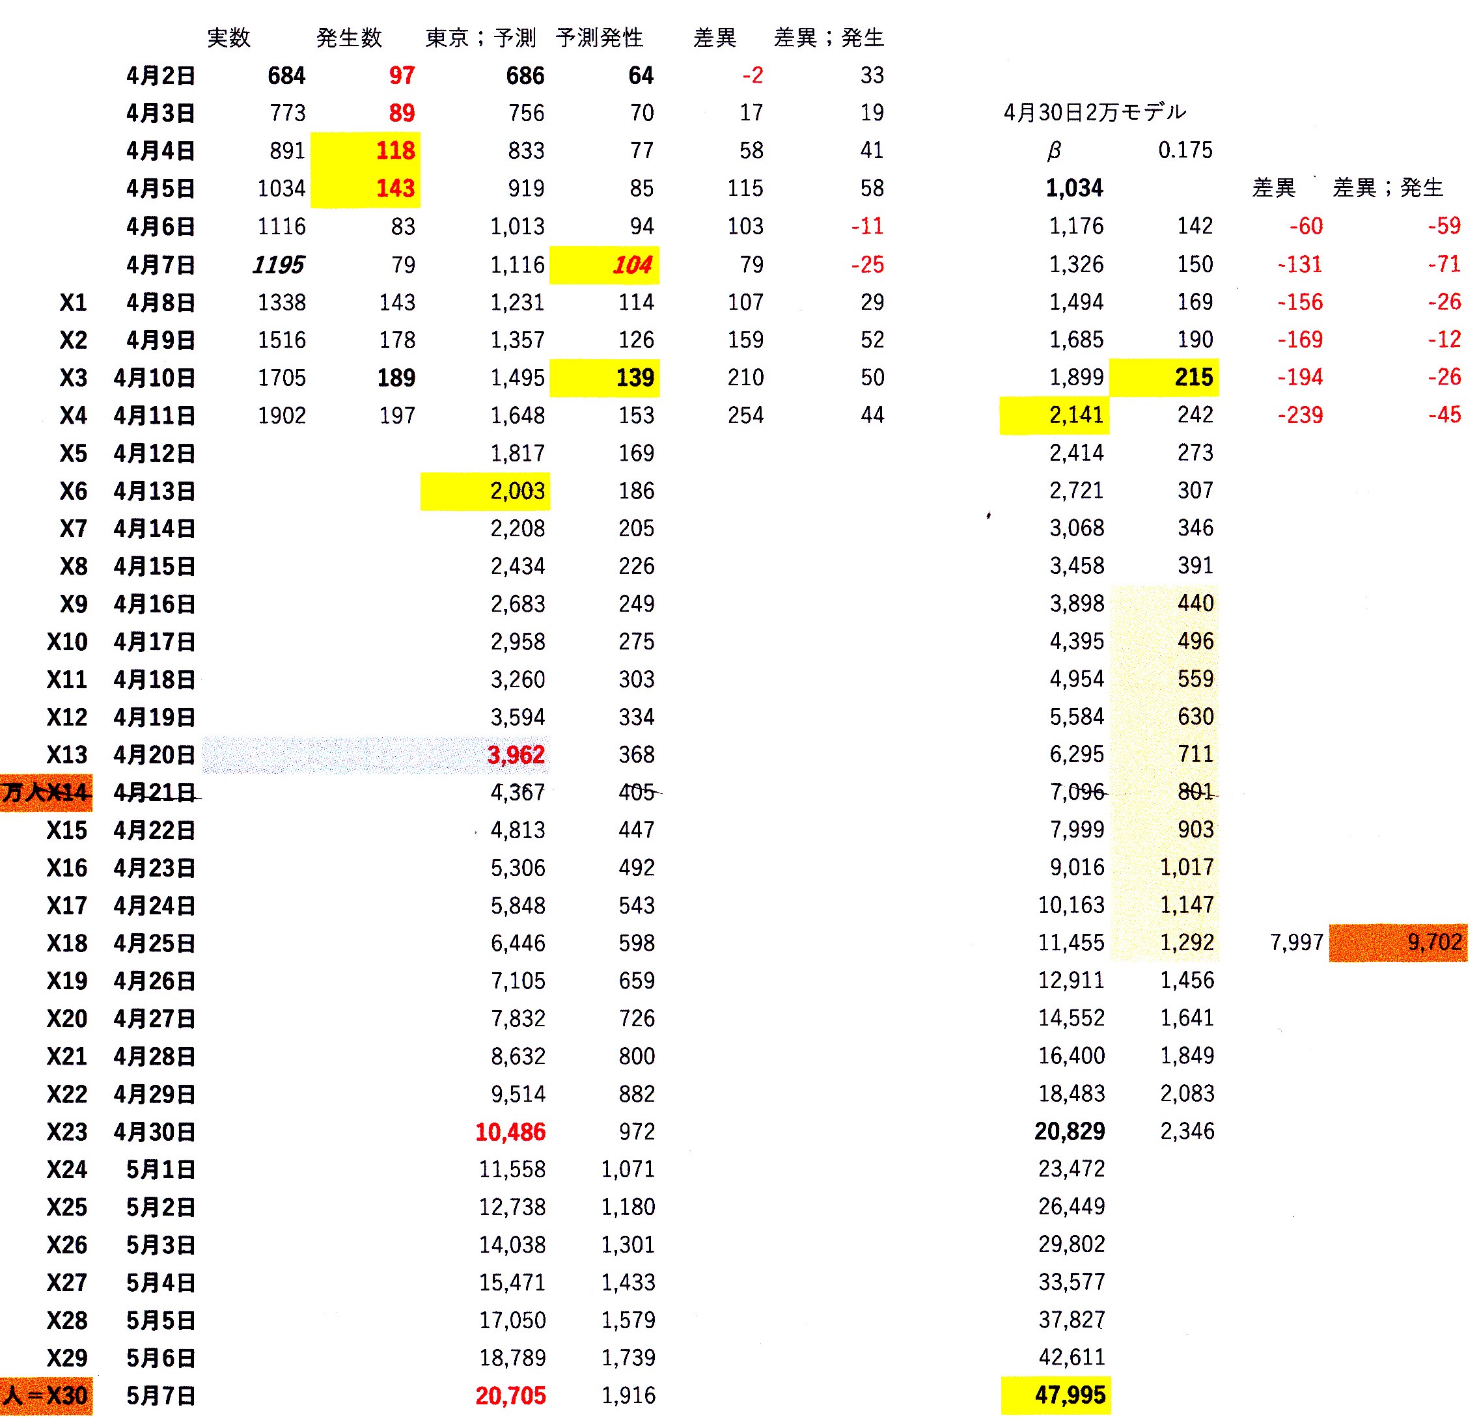Select the occurrence count 197
This screenshot has height=1418, width=1479.
pos(397,416)
